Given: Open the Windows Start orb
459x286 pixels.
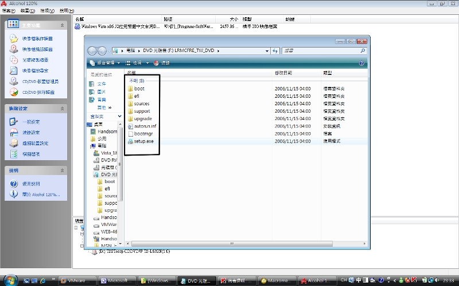Looking at the screenshot, I should pyautogui.click(x=10, y=280).
